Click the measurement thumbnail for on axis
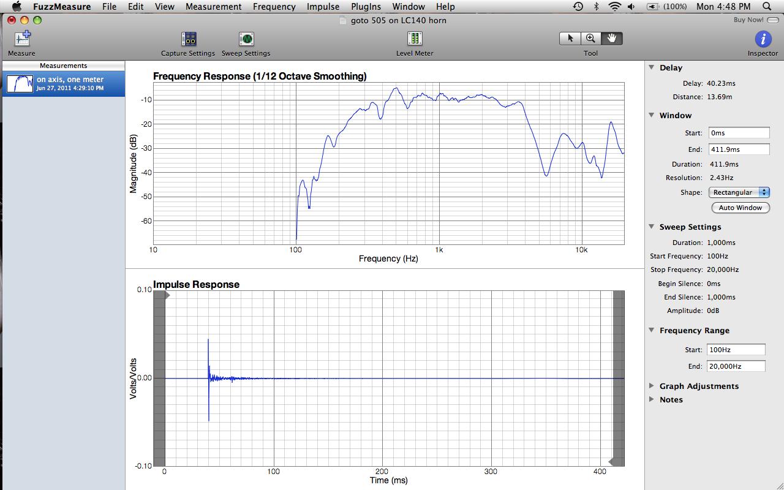 point(20,84)
